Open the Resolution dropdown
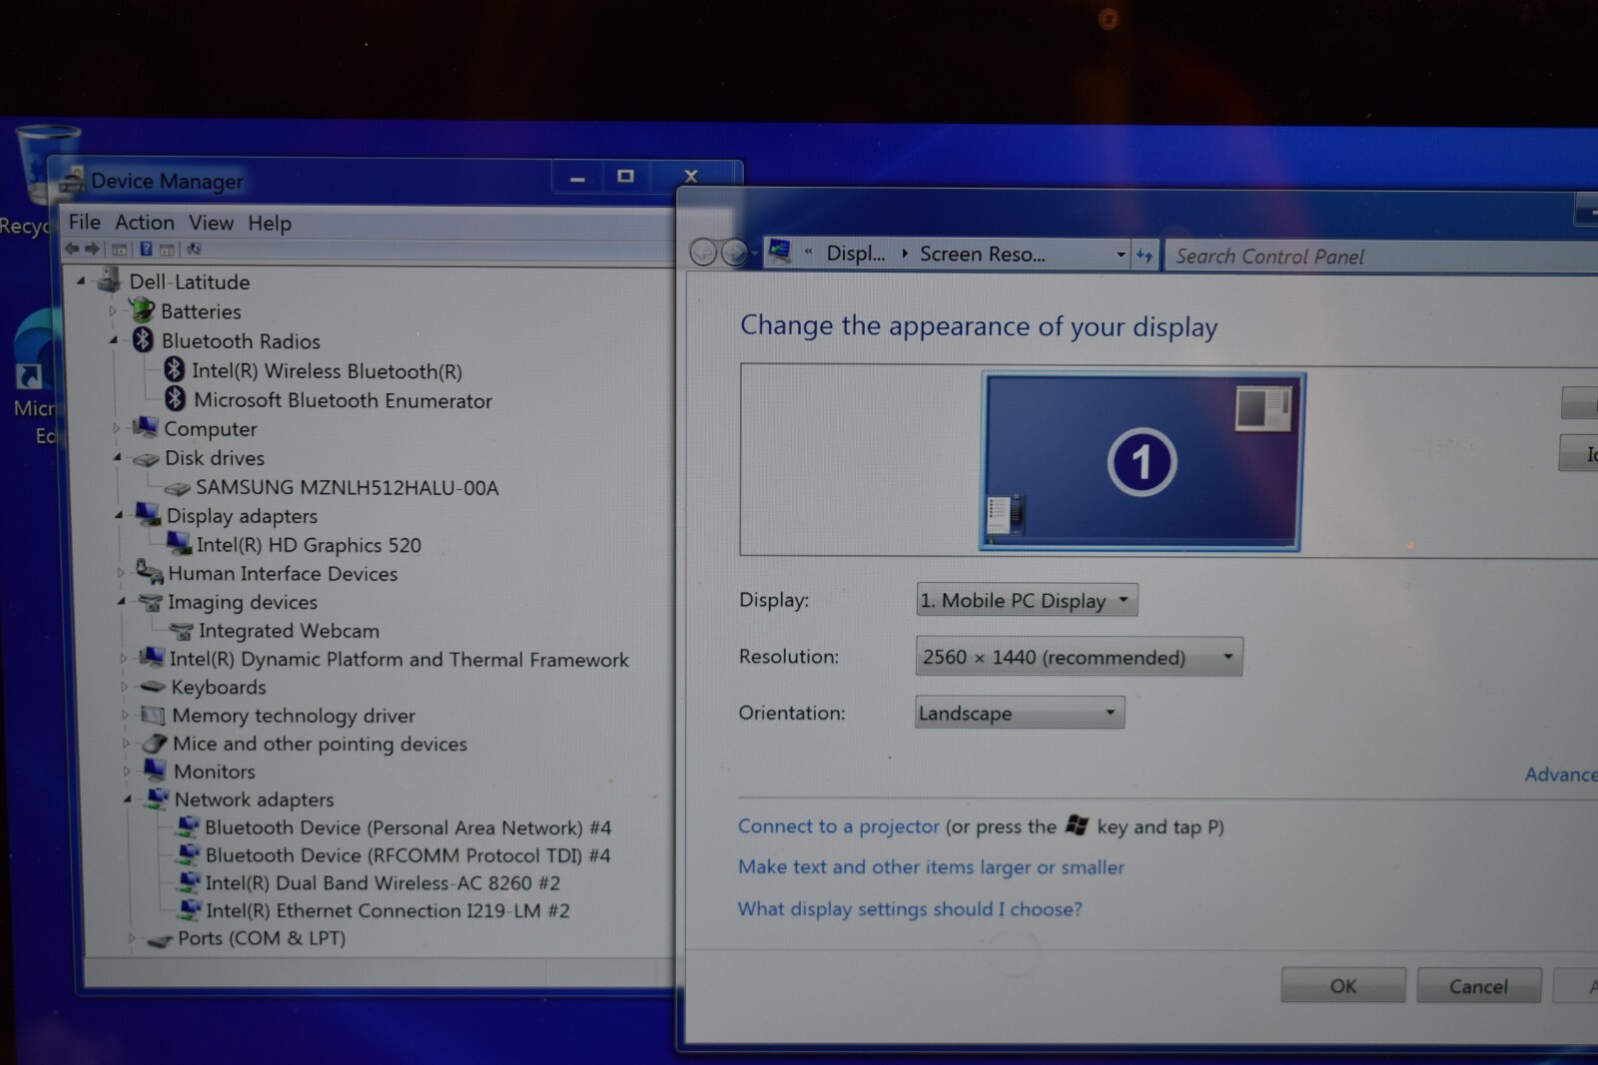 (1079, 657)
